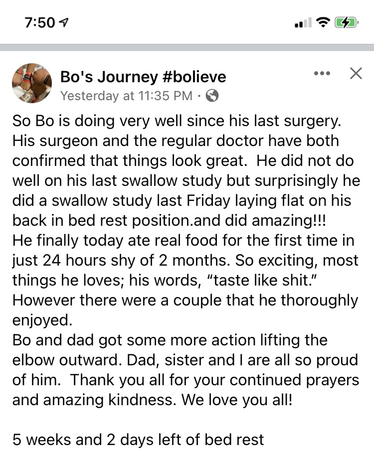Close the post with the X icon
The image size is (374, 457).
(x=356, y=73)
